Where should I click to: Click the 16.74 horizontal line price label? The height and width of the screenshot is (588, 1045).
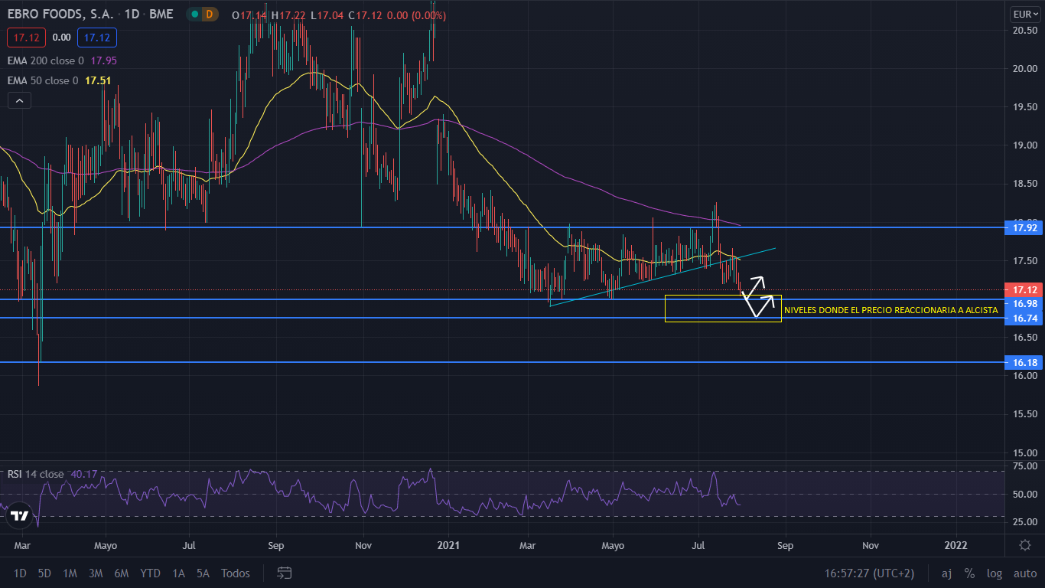click(1024, 318)
